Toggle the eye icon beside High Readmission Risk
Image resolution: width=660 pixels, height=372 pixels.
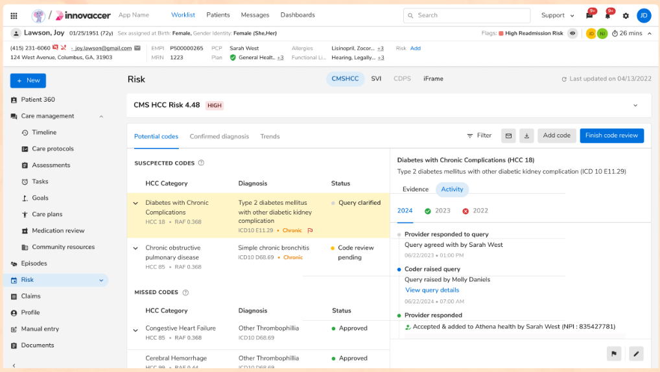[x=572, y=33]
